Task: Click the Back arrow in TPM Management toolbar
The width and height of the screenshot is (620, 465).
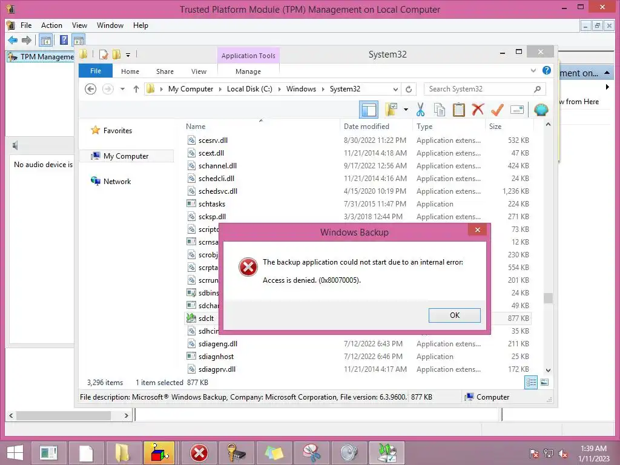Action: tap(13, 40)
